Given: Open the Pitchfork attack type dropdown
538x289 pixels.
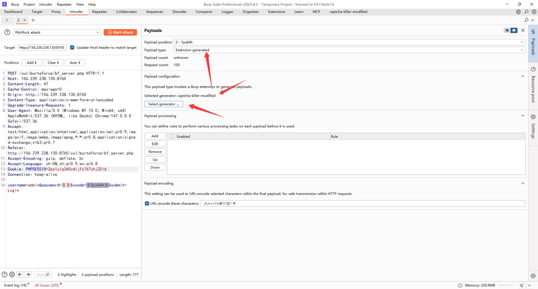Looking at the screenshot, I should click(57, 32).
